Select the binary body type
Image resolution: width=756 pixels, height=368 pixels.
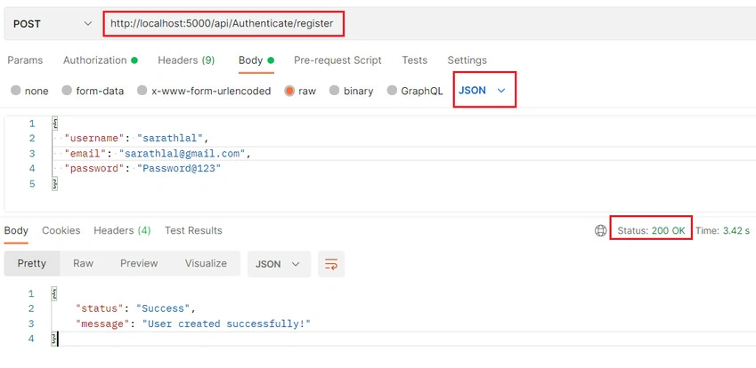tap(351, 91)
